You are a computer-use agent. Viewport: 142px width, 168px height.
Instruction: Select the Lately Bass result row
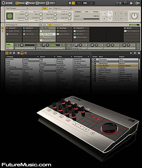115,68
